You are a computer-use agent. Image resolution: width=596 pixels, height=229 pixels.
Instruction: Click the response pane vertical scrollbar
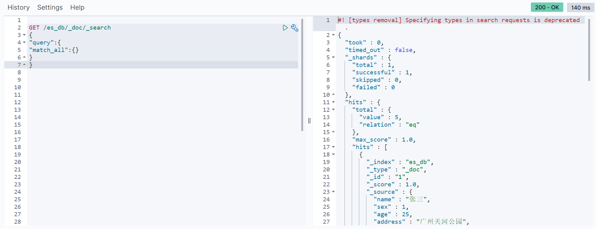point(589,50)
